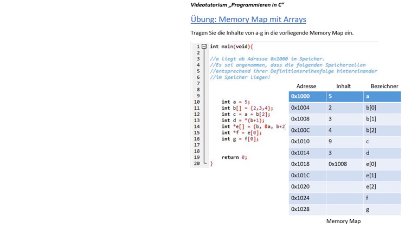Select the 'Adresse' column header

306,86
